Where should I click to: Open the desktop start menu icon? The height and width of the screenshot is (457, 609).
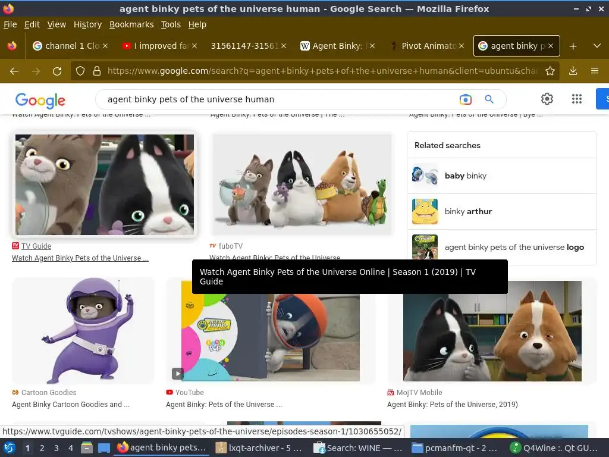[x=10, y=448]
